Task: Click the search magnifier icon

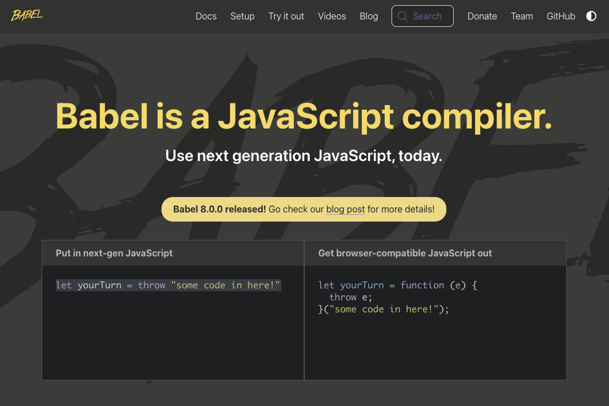Action: coord(402,16)
